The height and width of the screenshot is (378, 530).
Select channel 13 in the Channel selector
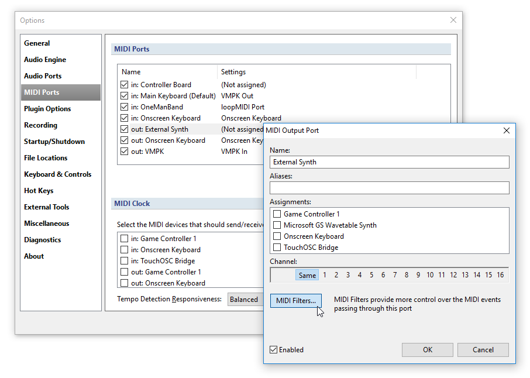(x=465, y=275)
